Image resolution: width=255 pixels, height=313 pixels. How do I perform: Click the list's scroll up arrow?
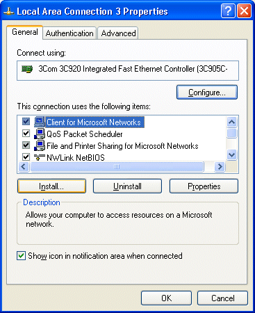tap(231, 122)
